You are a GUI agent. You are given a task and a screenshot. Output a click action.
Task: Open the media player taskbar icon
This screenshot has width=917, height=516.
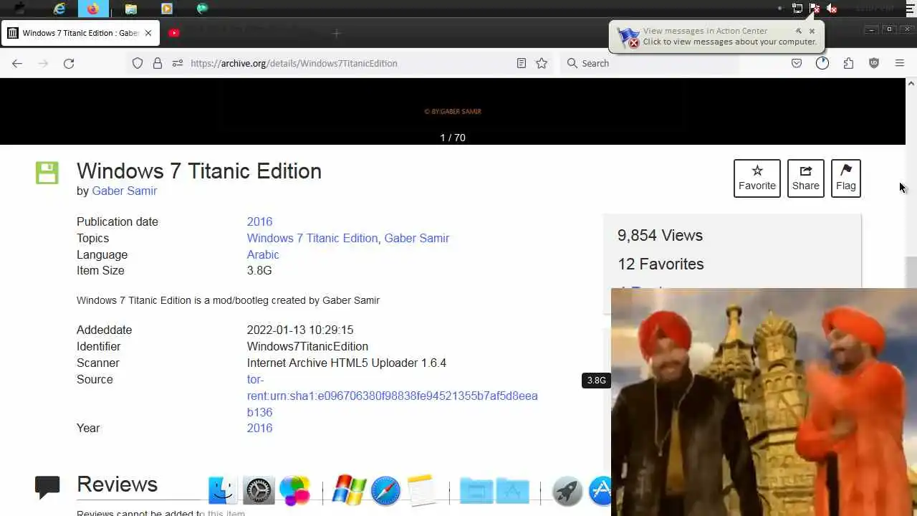click(166, 9)
